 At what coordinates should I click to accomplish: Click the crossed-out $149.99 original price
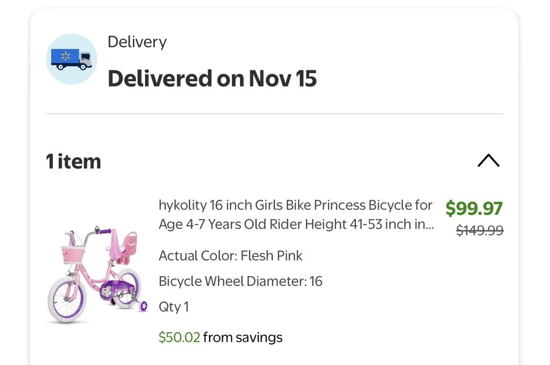pos(479,230)
